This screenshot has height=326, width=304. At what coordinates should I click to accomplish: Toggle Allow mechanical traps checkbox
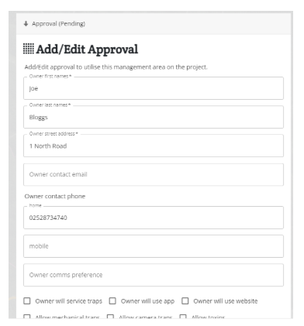click(27, 317)
